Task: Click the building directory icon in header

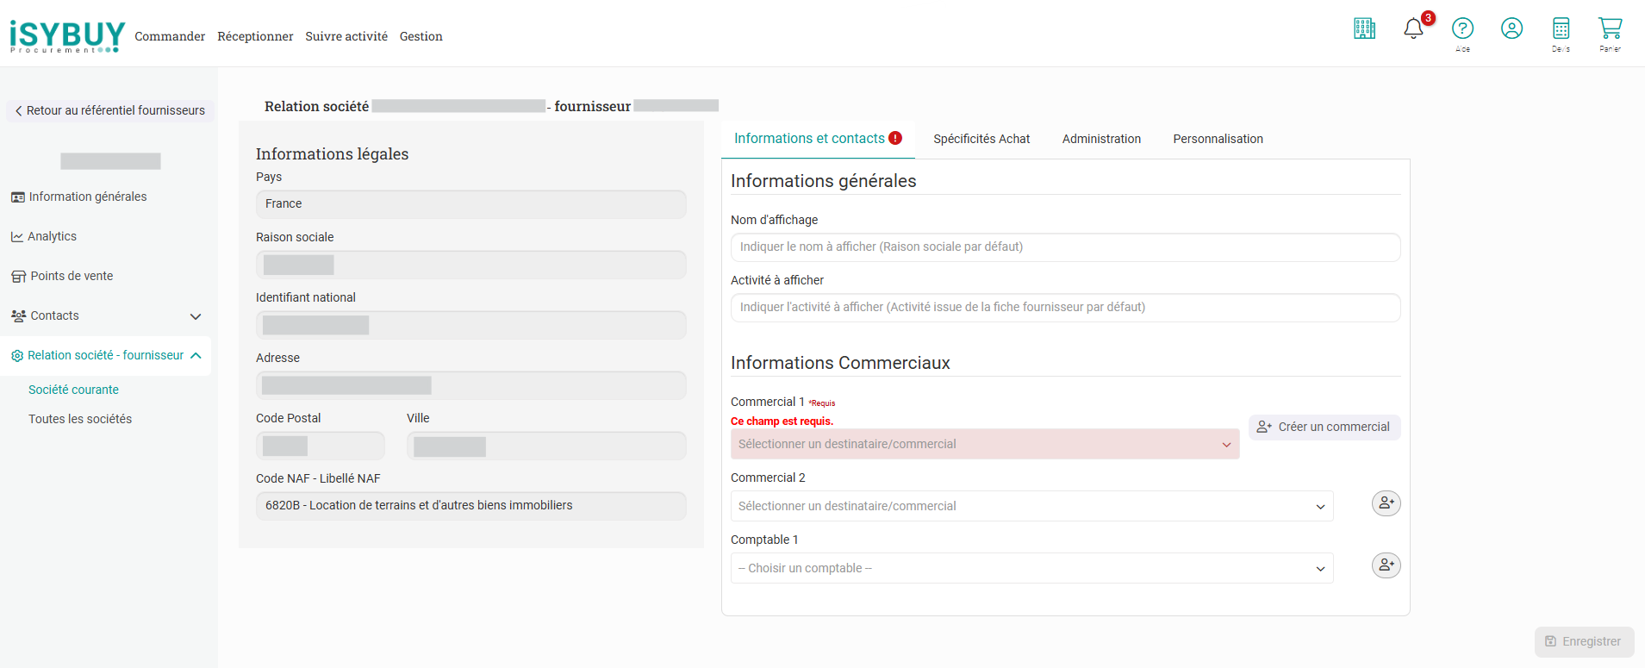Action: (x=1364, y=28)
